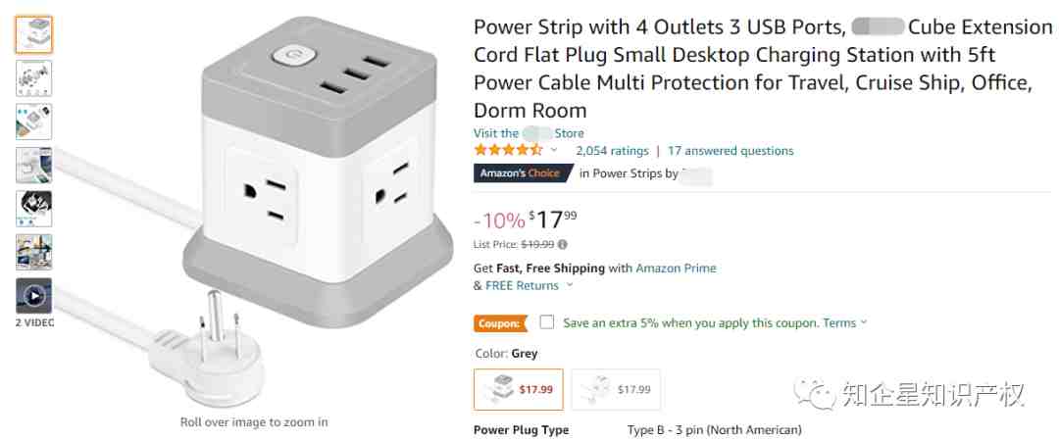Expand coupon Terms chevron

(863, 322)
